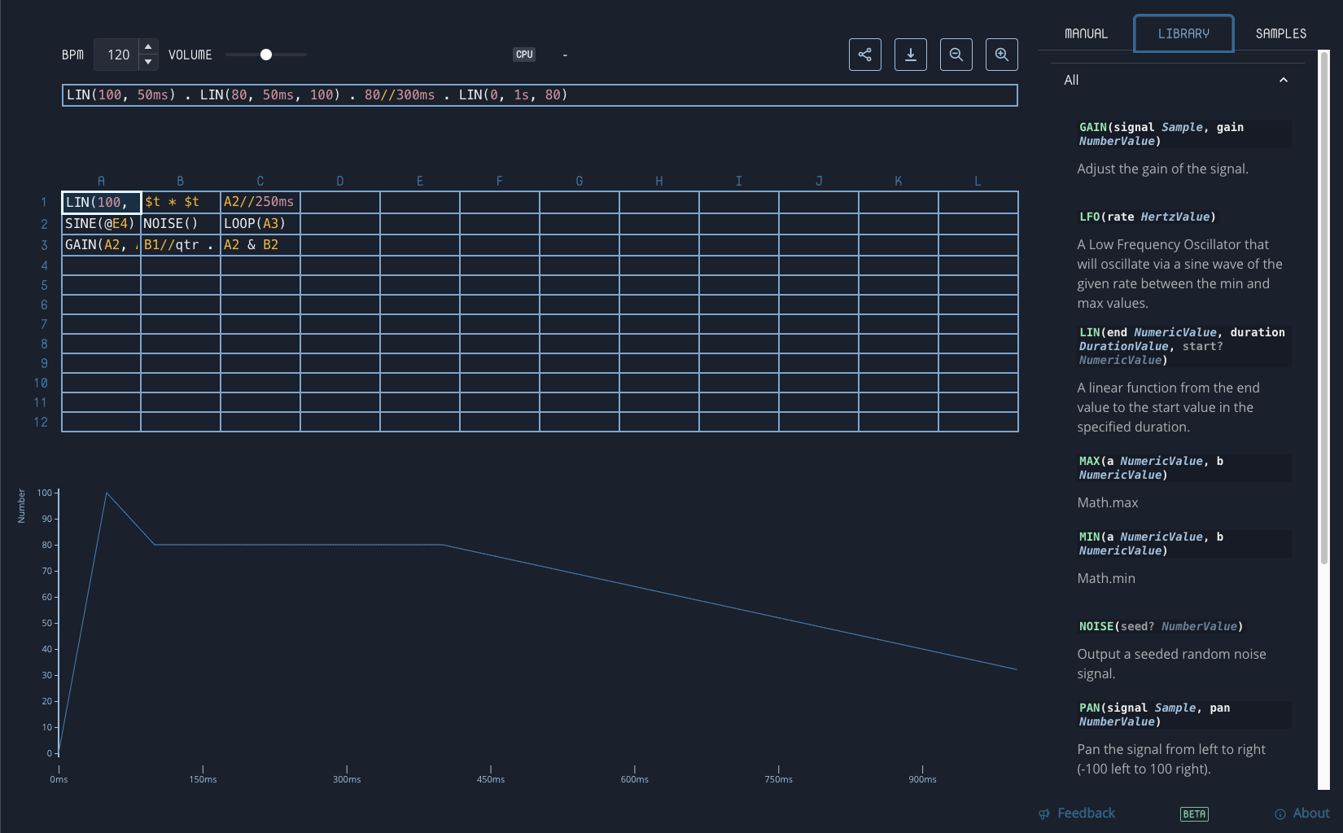Image resolution: width=1343 pixels, height=833 pixels.
Task: Click the 450ms tick on chart axis
Action: 491,779
